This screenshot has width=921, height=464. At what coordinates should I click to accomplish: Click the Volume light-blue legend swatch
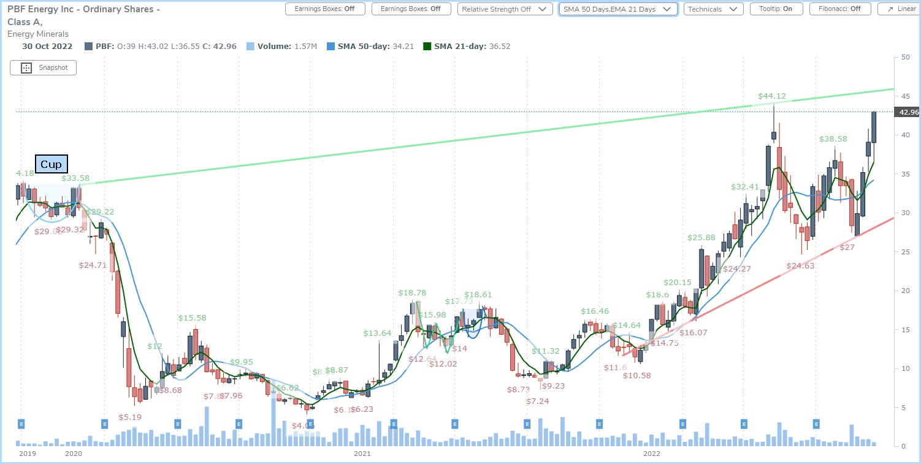[x=249, y=47]
